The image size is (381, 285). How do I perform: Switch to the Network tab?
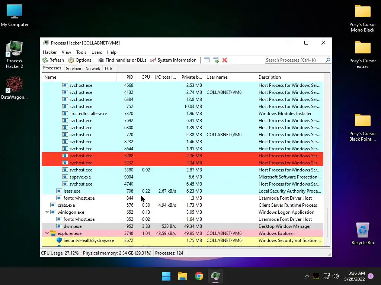coord(93,69)
